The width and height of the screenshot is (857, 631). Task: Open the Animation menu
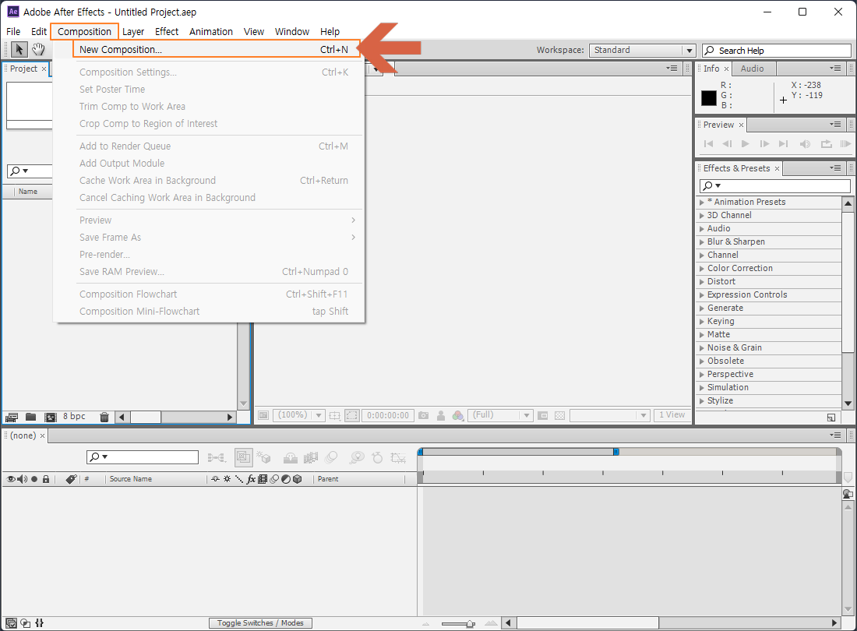(211, 32)
